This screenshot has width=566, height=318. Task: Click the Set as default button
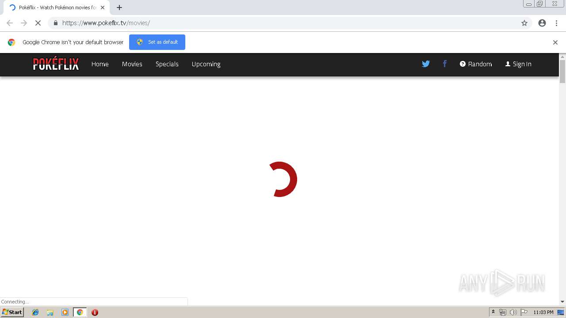point(157,42)
